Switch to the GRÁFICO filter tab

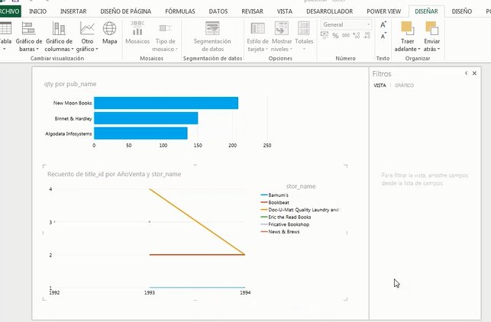(x=404, y=85)
